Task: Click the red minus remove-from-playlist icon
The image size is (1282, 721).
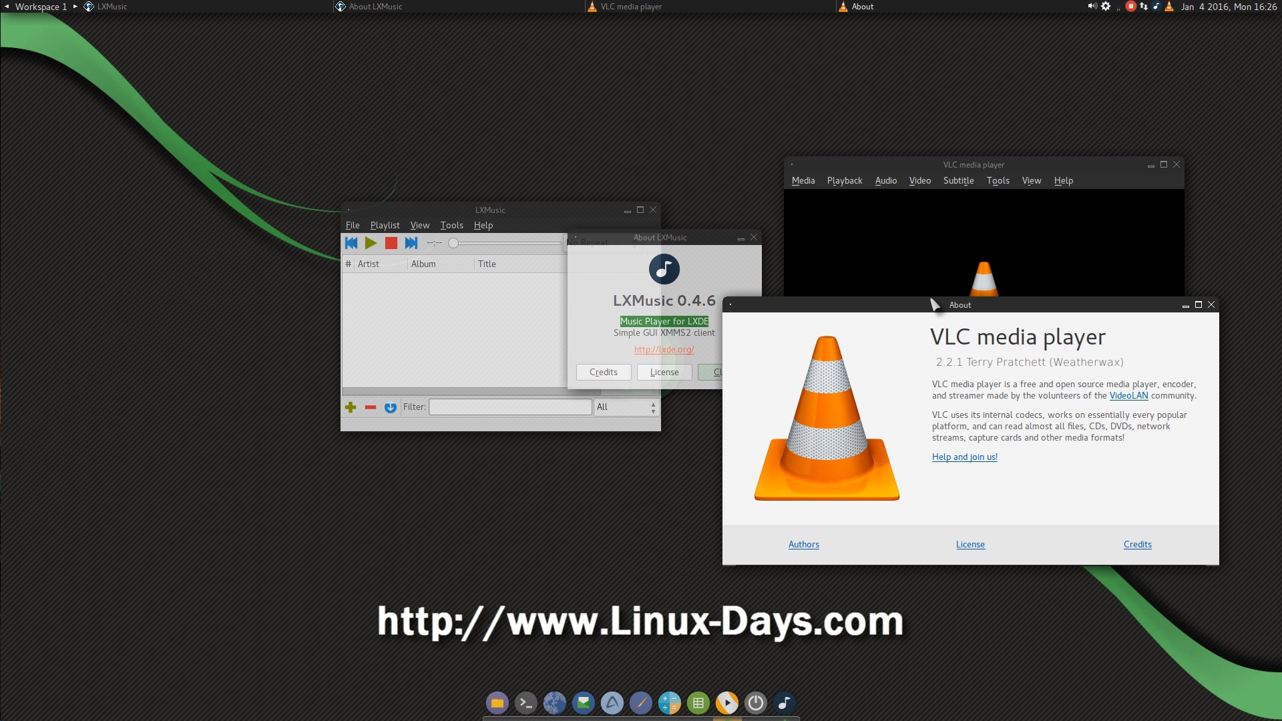Action: click(x=371, y=407)
